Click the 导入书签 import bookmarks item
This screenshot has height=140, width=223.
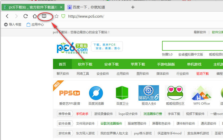coord(13,25)
